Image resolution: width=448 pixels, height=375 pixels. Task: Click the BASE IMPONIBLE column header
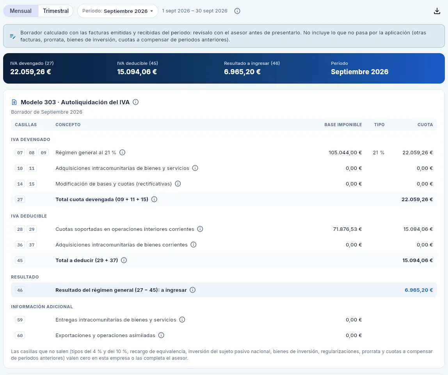(x=343, y=125)
